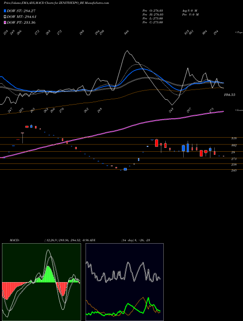Select the 'DOW MT: 284.61' legend text
The height and width of the screenshot is (321, 243).
tap(21, 17)
